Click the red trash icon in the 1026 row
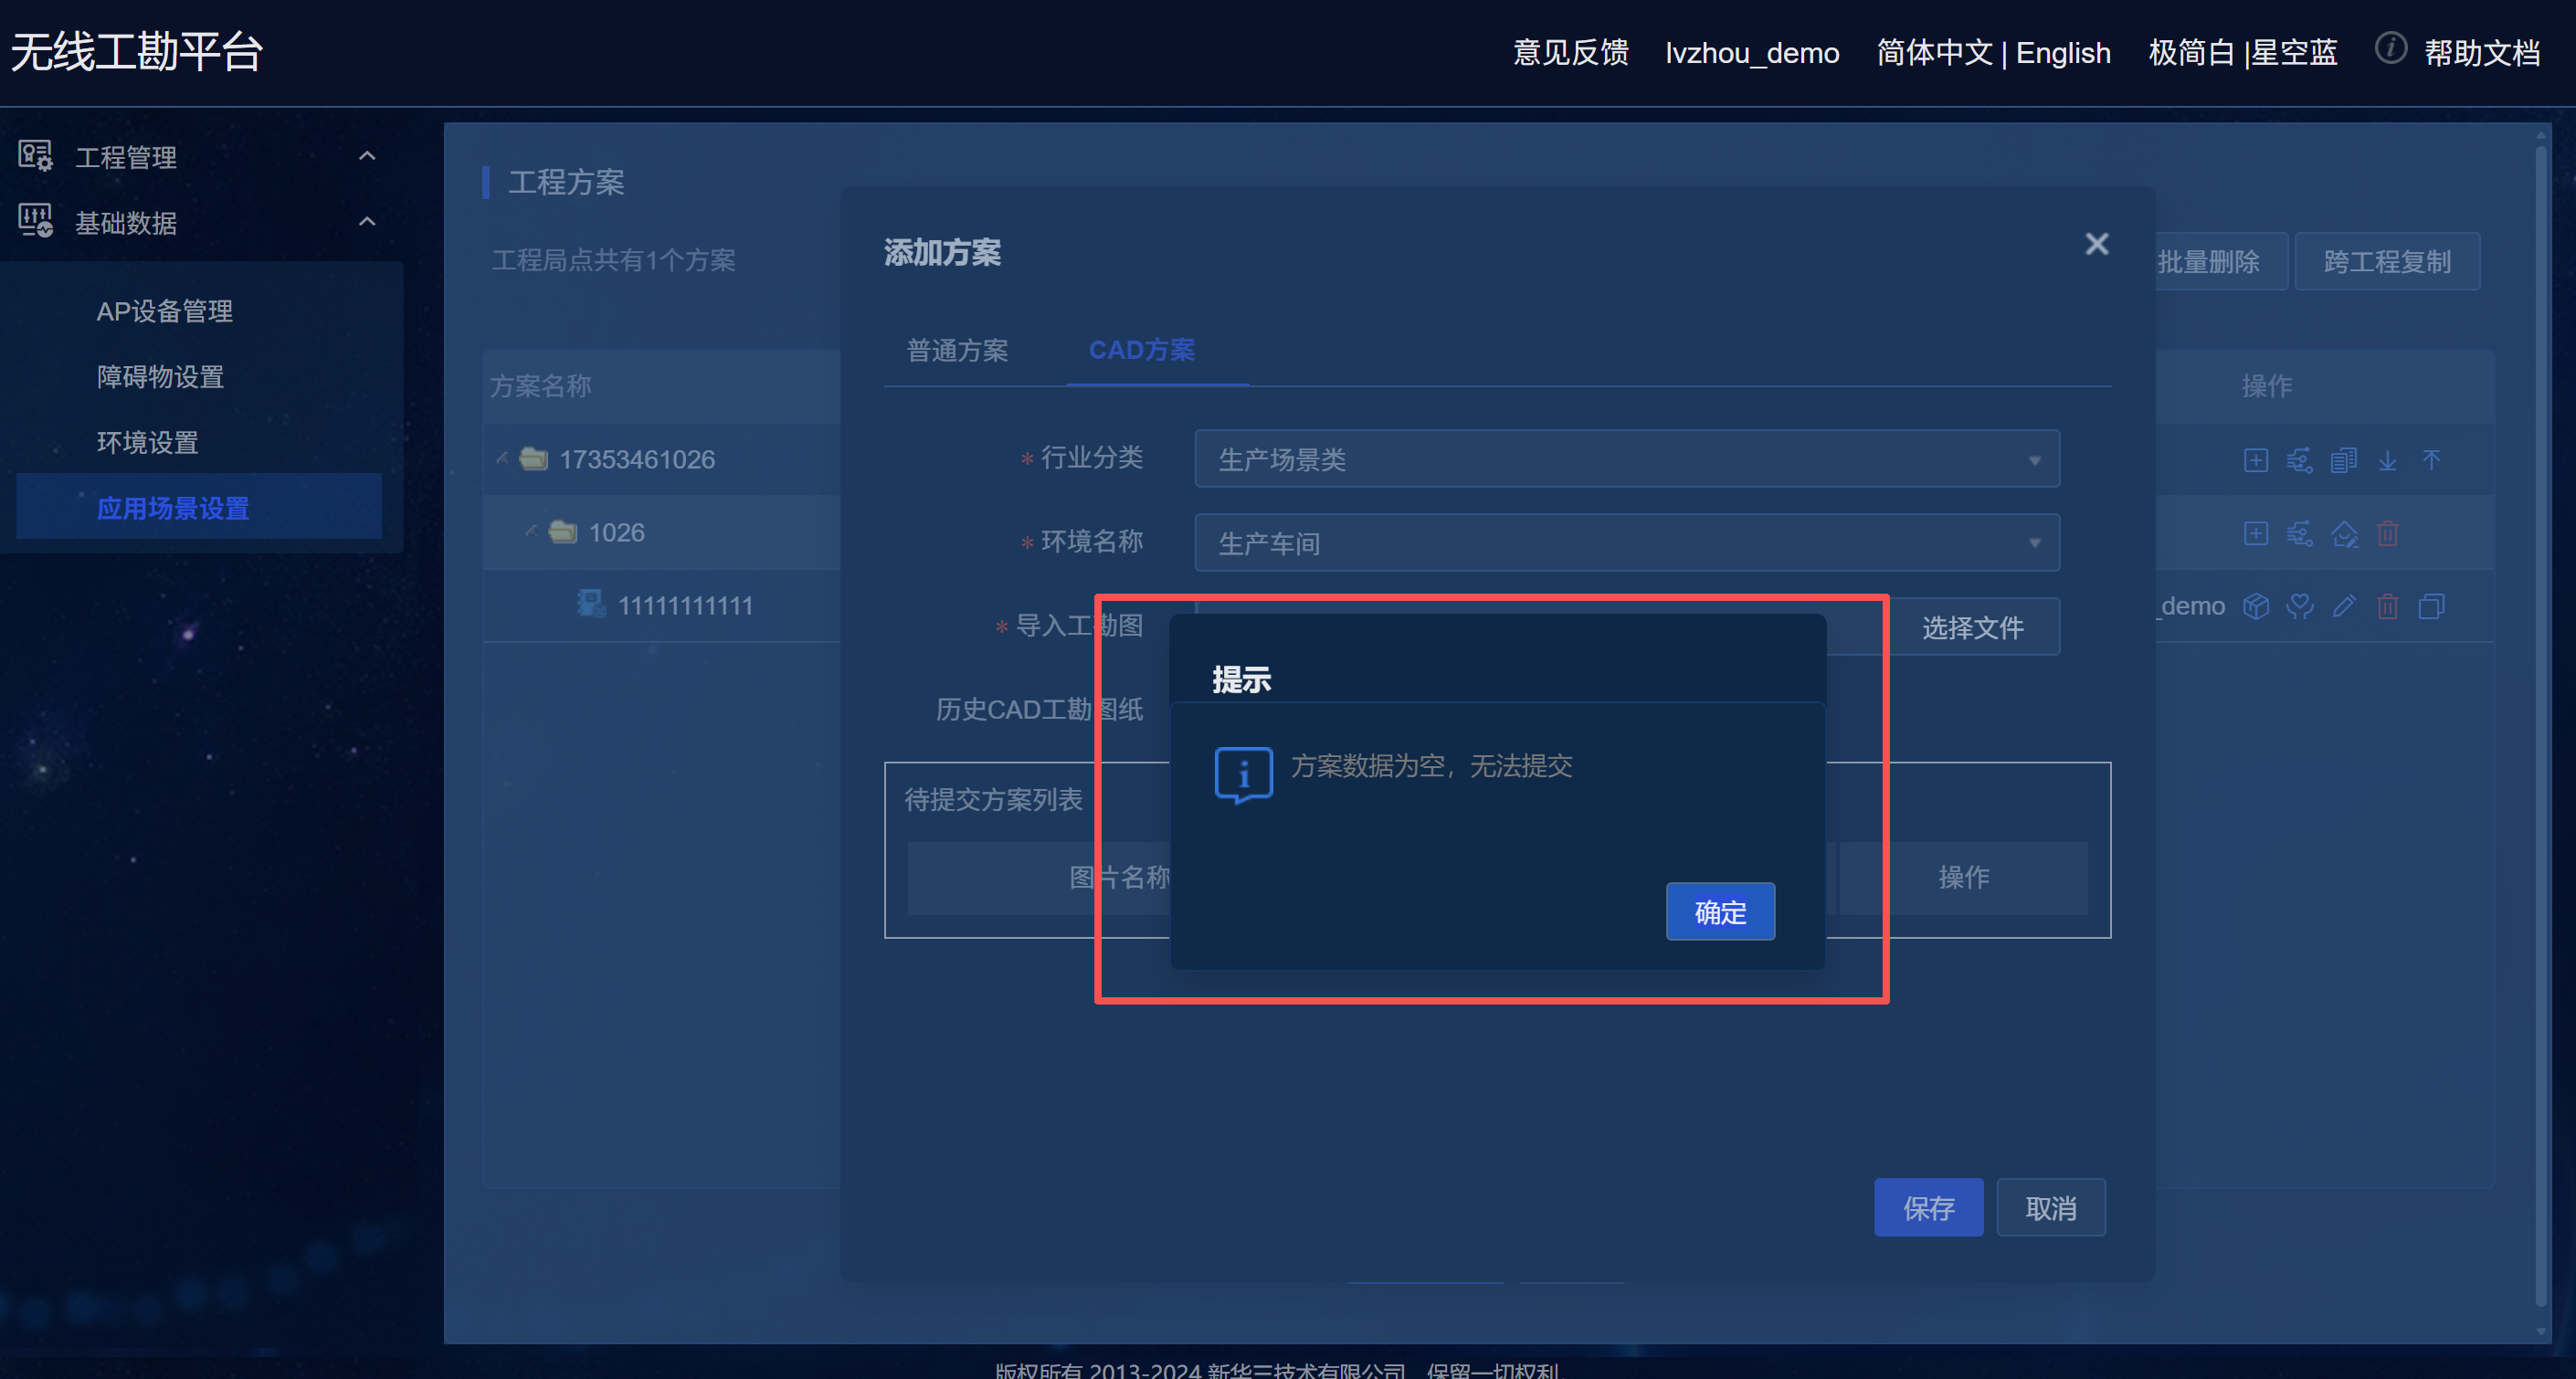2576x1379 pixels. 2387,533
